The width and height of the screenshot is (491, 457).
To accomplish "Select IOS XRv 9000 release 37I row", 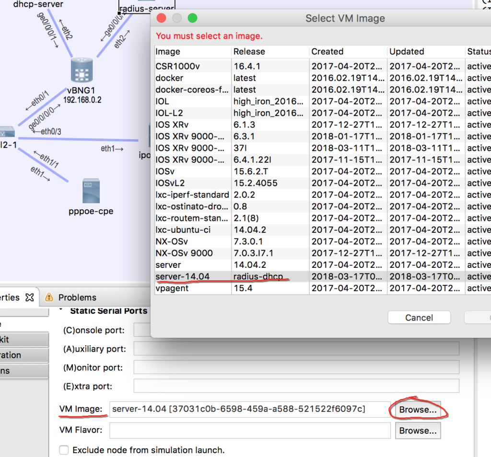I will coord(323,148).
